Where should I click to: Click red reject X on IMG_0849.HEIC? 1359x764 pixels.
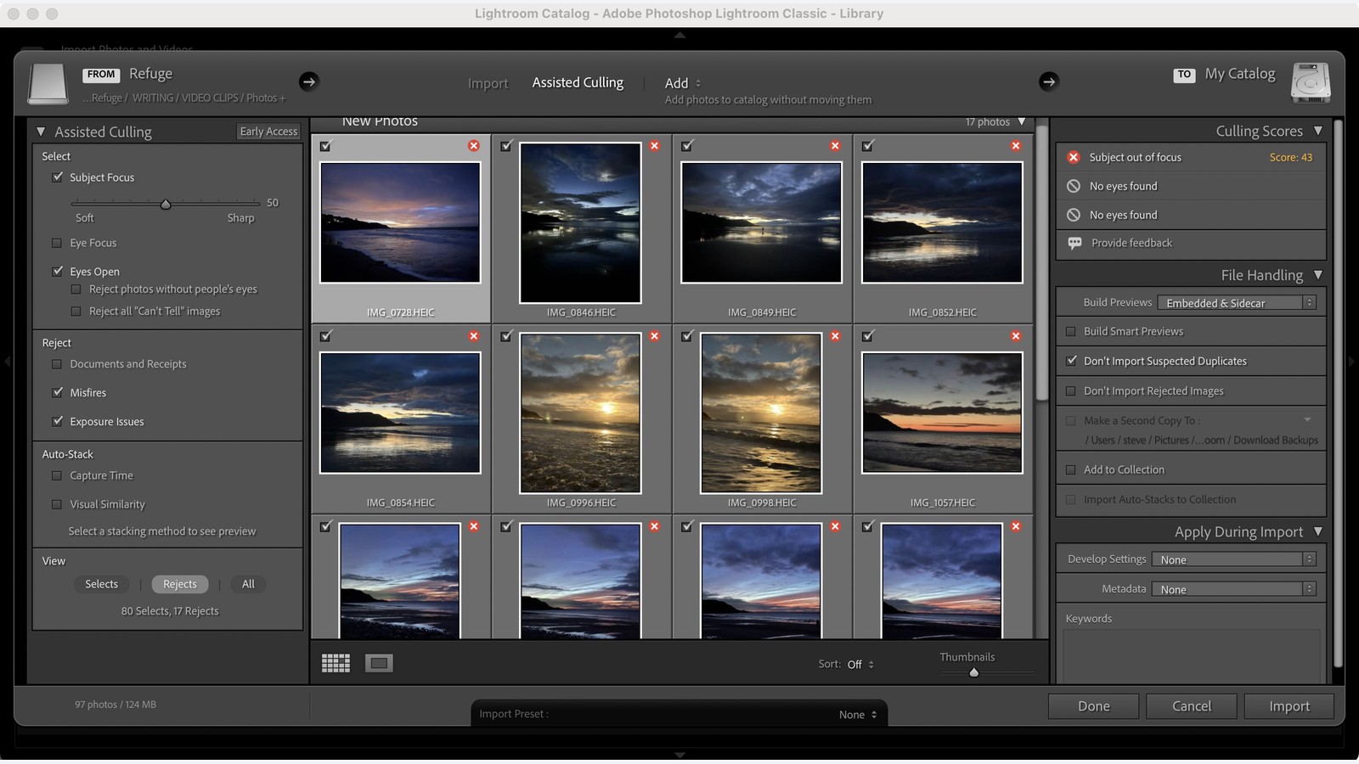[x=835, y=146]
